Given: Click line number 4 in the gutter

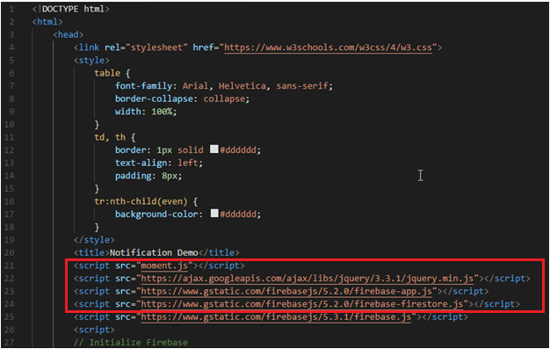Looking at the screenshot, I should 11,47.
